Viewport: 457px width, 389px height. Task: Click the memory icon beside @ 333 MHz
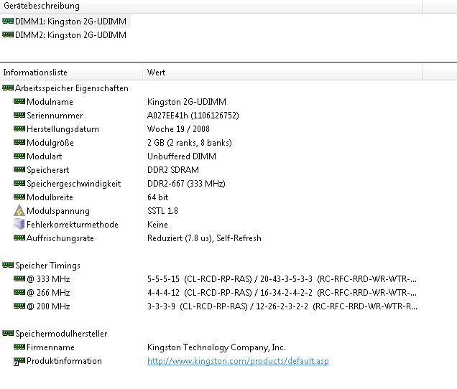(x=19, y=278)
